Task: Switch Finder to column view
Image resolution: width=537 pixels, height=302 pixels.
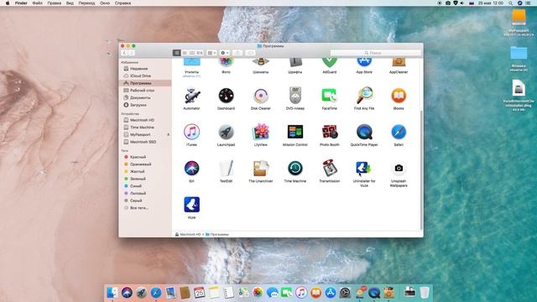Action: 192,53
